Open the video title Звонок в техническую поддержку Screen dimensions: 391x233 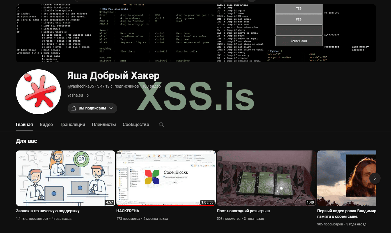click(x=48, y=211)
